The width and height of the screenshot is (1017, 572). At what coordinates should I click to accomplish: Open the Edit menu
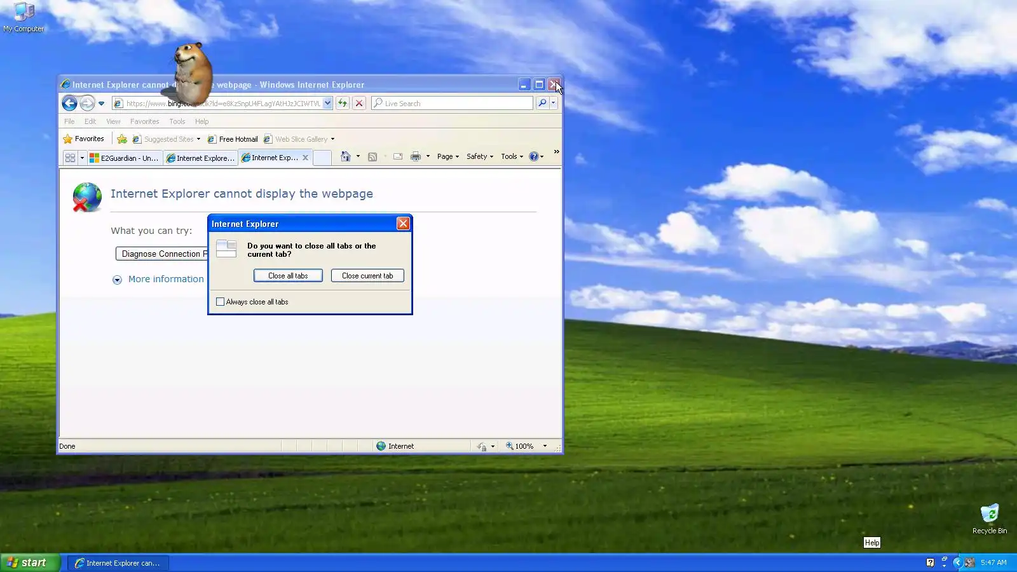point(90,121)
